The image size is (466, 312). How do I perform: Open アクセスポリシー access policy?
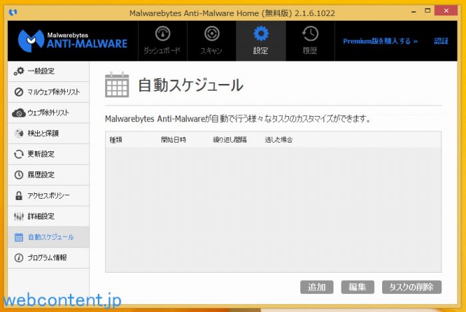tap(49, 195)
